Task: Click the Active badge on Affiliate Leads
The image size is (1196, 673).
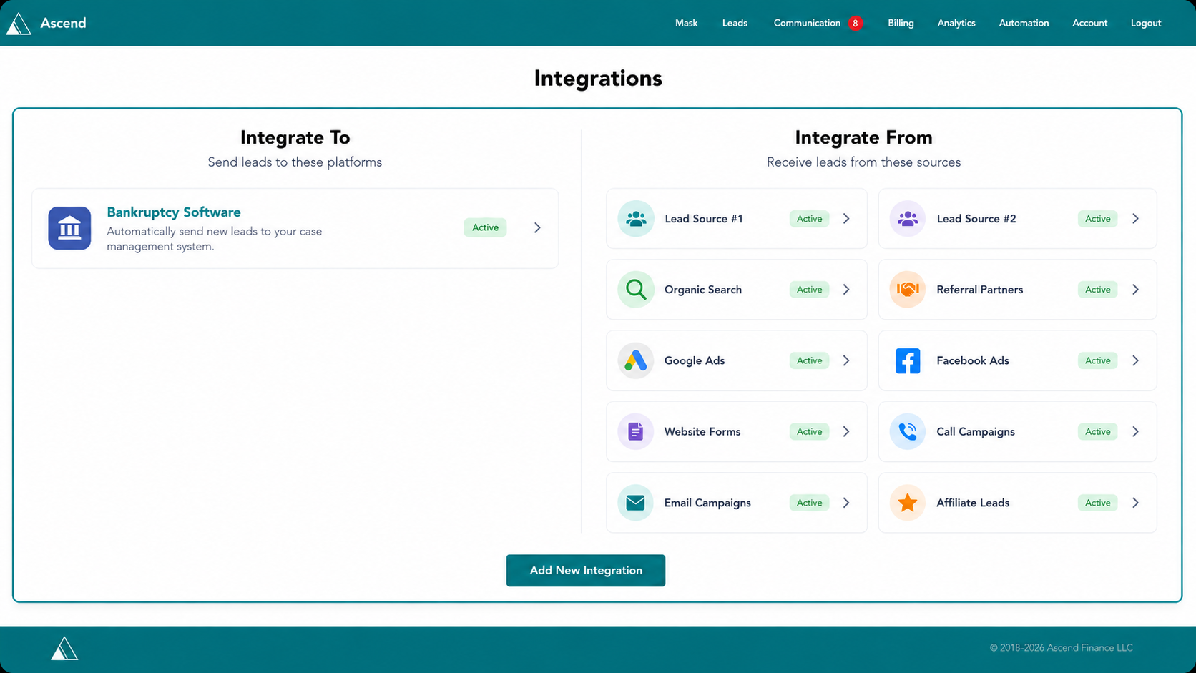Action: click(x=1097, y=503)
